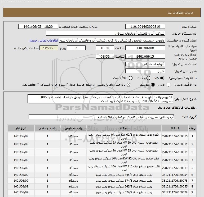Image resolution: width=204 pixels, height=197 pixels.
Task: Click the remaining days field showing 2
Action: (x=76, y=48)
